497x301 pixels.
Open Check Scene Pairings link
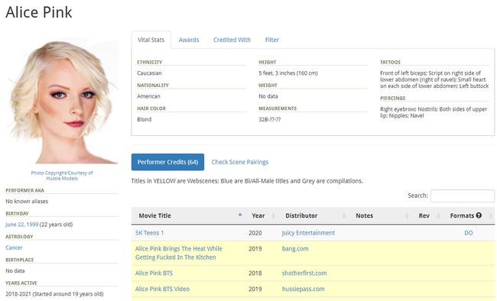point(240,162)
